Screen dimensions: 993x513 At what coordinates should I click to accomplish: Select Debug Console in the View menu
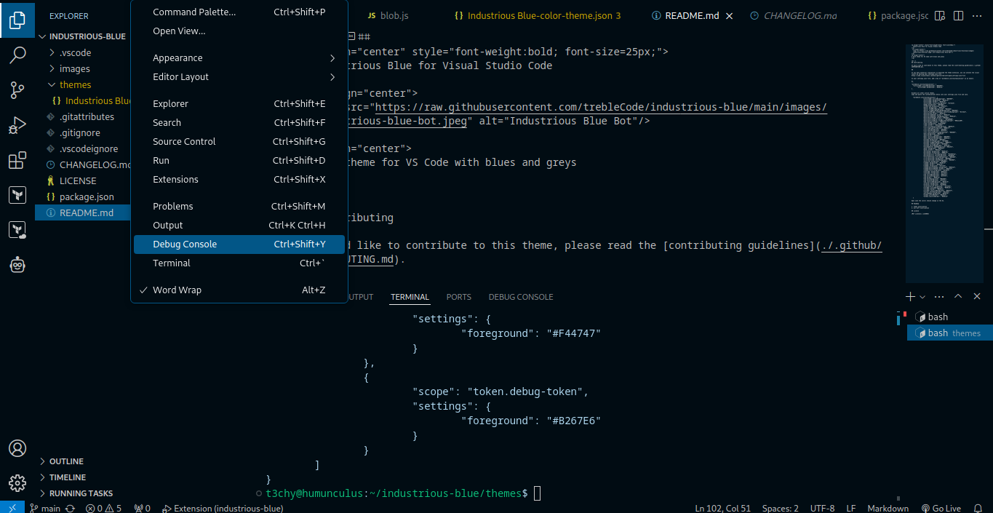pos(239,244)
